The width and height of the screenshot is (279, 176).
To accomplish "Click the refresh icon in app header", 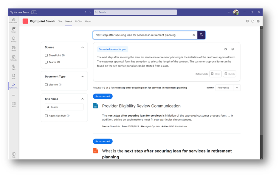I will coord(253,21).
